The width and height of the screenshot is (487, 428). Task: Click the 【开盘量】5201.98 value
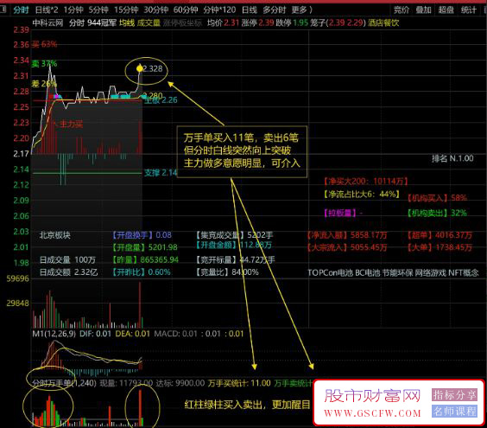click(145, 247)
